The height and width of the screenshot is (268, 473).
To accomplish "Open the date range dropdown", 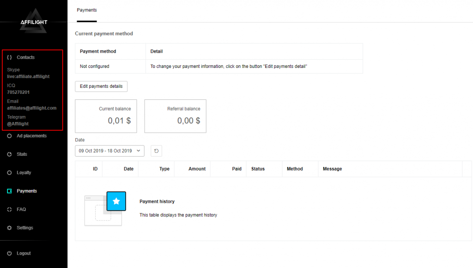I will pos(109,151).
